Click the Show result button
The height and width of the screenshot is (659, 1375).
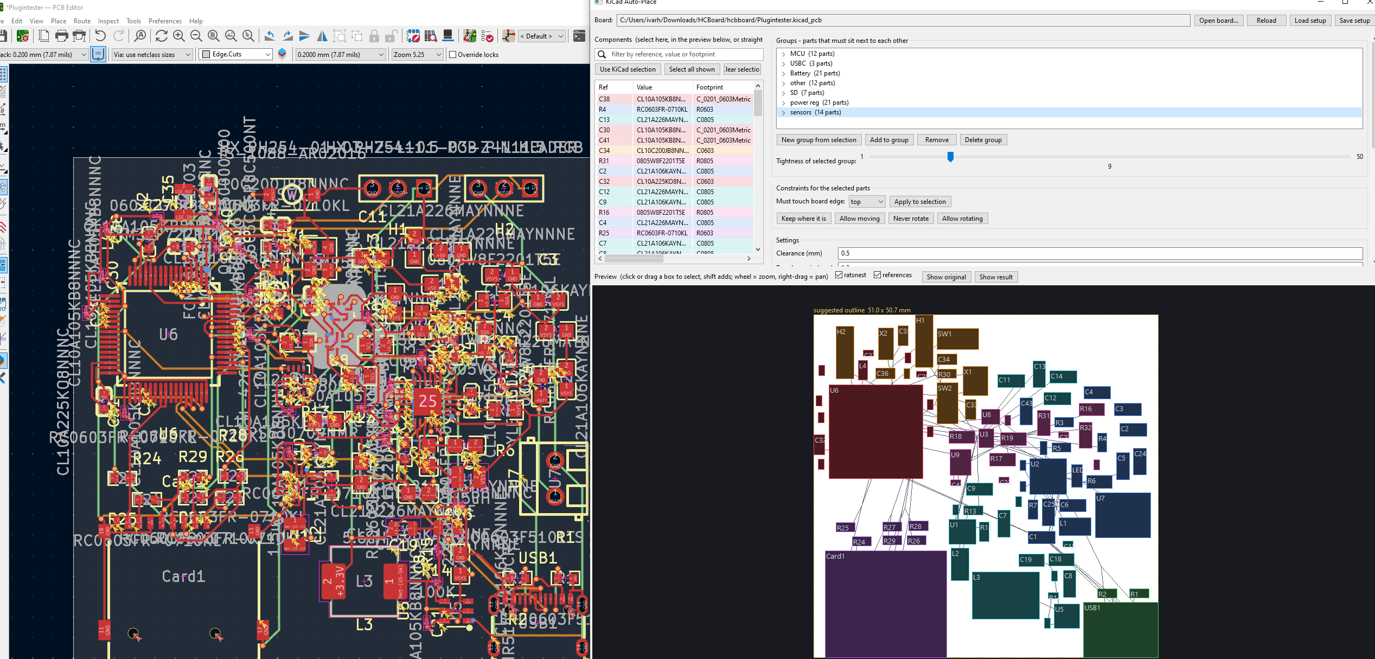coord(996,277)
